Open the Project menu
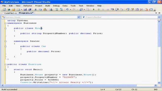The width and height of the screenshot is (162, 91). [x=39, y=6]
